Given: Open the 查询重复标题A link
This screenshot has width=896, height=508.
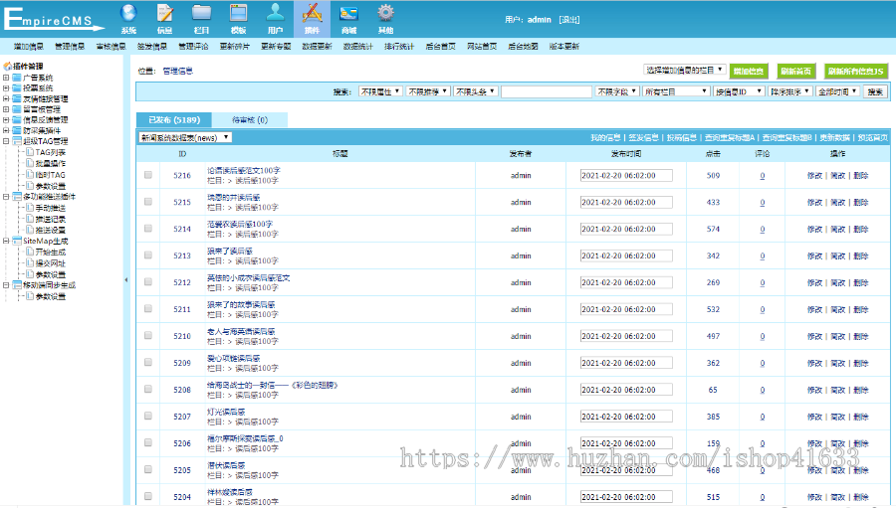Looking at the screenshot, I should click(729, 137).
